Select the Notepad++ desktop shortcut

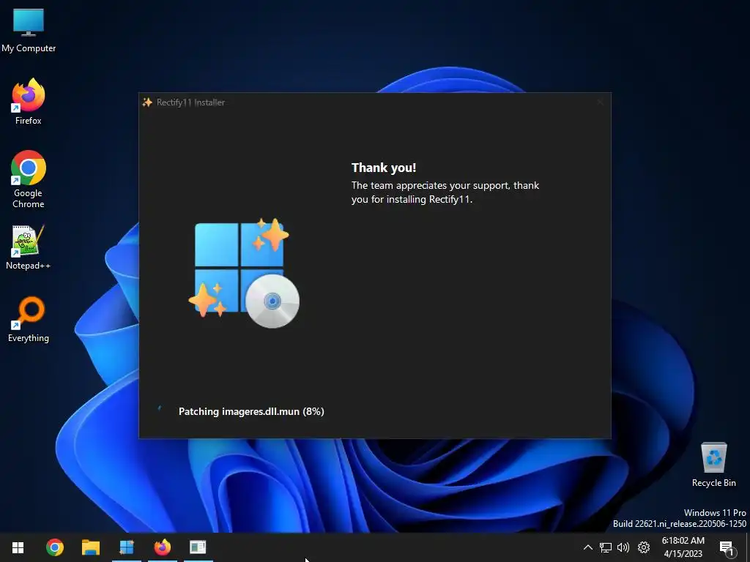(29, 247)
